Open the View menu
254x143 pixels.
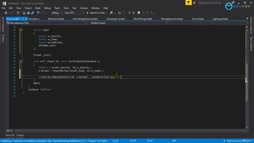point(19,8)
